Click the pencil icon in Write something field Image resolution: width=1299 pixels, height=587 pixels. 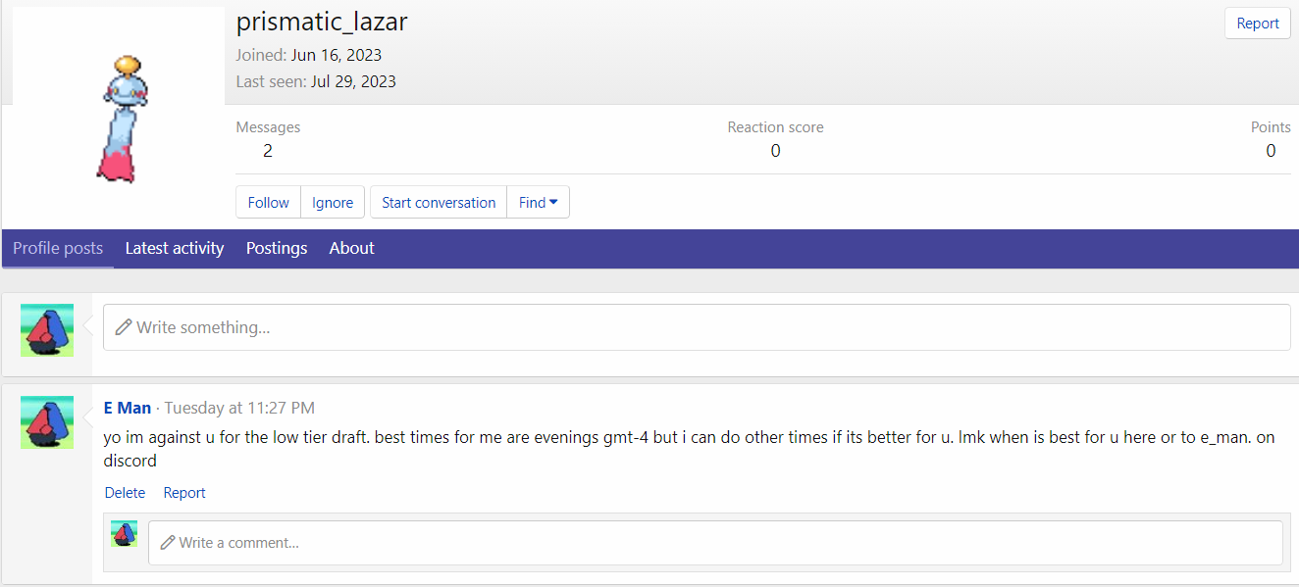[x=124, y=327]
